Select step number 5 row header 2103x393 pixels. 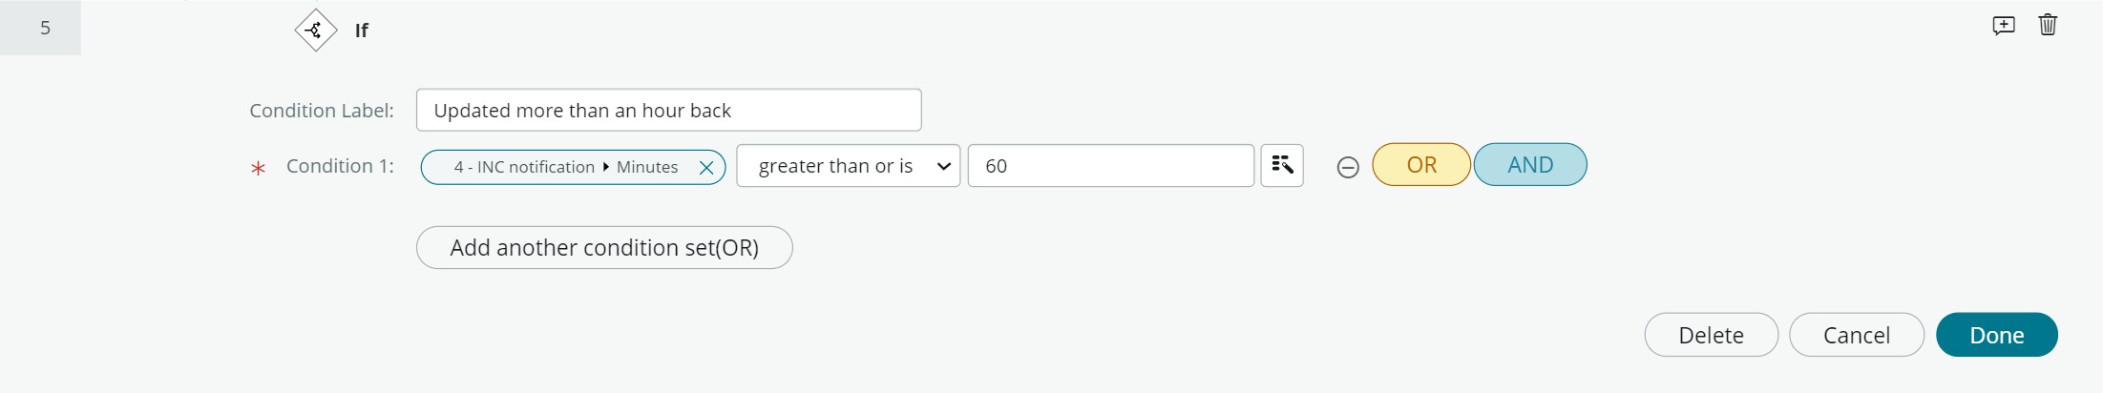[x=41, y=28]
